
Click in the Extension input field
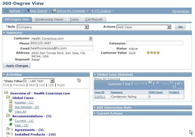155,43
